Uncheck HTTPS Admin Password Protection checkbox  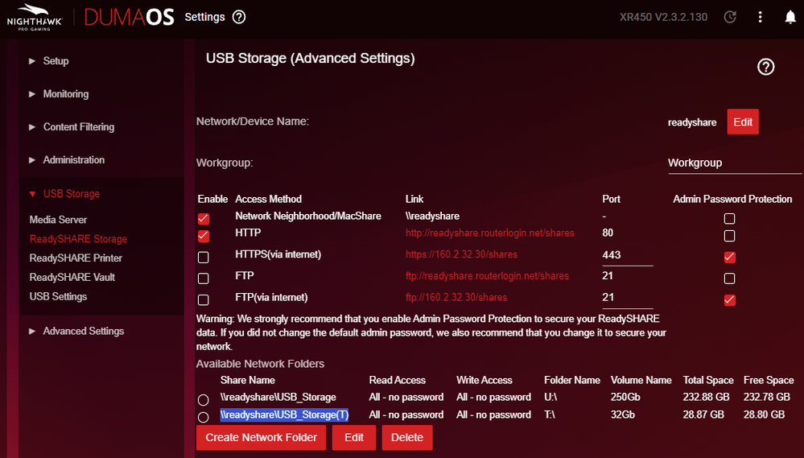[x=729, y=258]
